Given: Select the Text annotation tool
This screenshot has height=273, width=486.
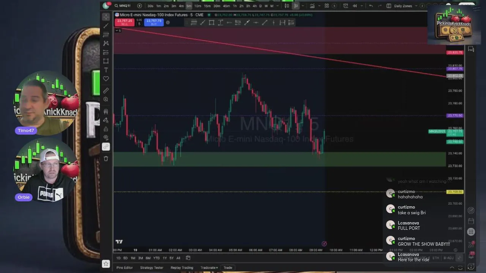Looking at the screenshot, I should [x=106, y=70].
